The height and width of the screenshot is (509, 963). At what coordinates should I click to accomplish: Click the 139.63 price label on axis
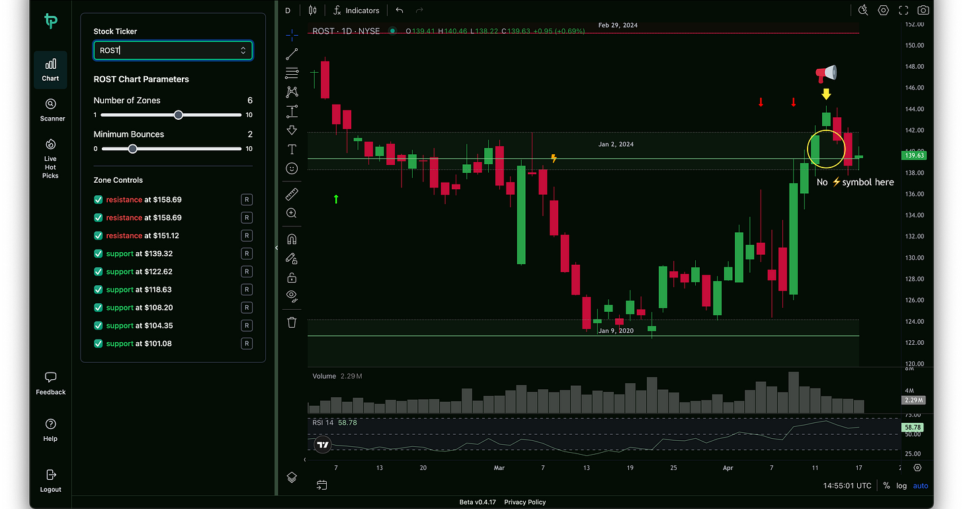click(x=913, y=155)
